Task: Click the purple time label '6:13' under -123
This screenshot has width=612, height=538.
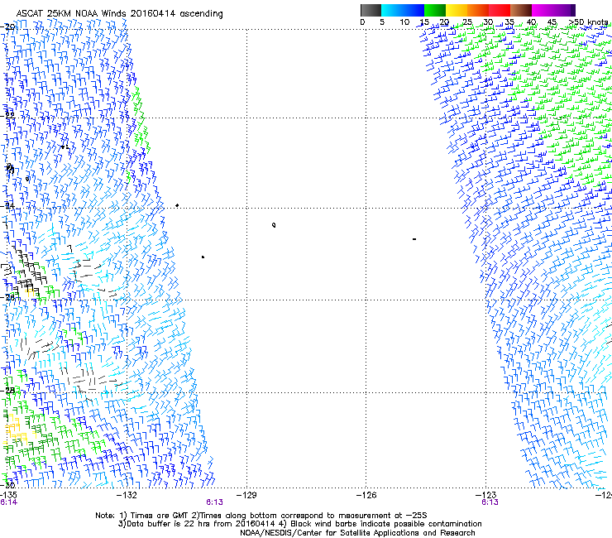Action: coord(490,502)
